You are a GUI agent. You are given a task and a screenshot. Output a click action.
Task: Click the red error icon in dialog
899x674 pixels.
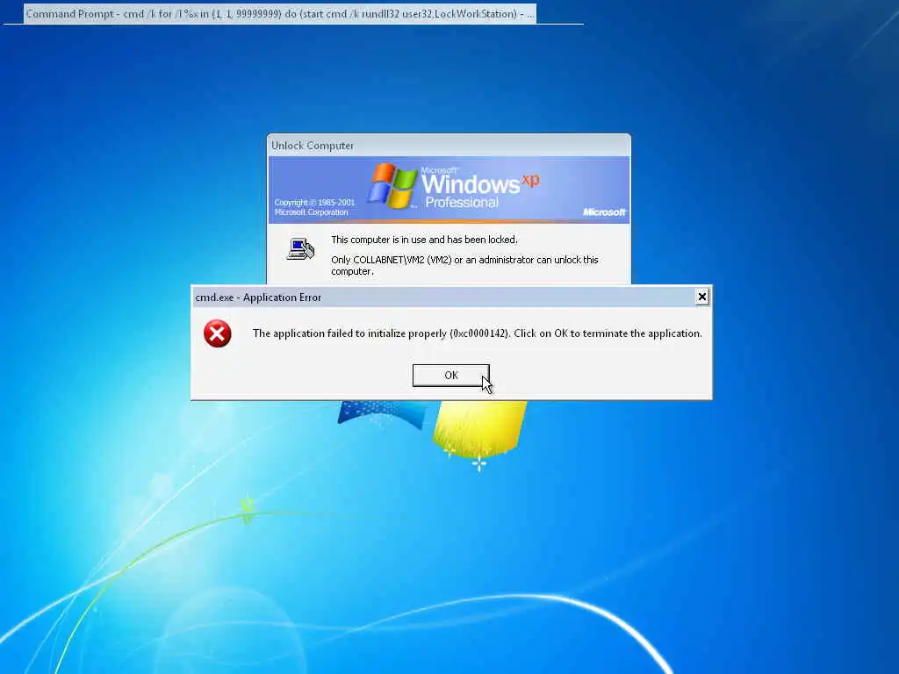pyautogui.click(x=218, y=333)
